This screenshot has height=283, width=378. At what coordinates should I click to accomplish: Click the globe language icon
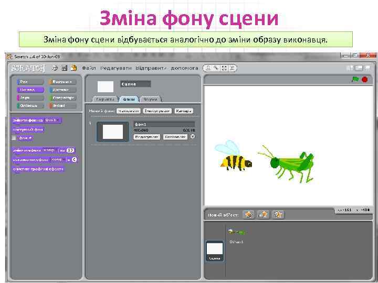[x=55, y=68]
